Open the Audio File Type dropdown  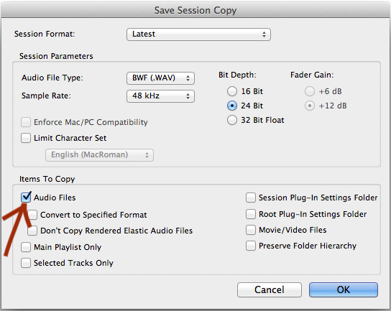click(160, 78)
